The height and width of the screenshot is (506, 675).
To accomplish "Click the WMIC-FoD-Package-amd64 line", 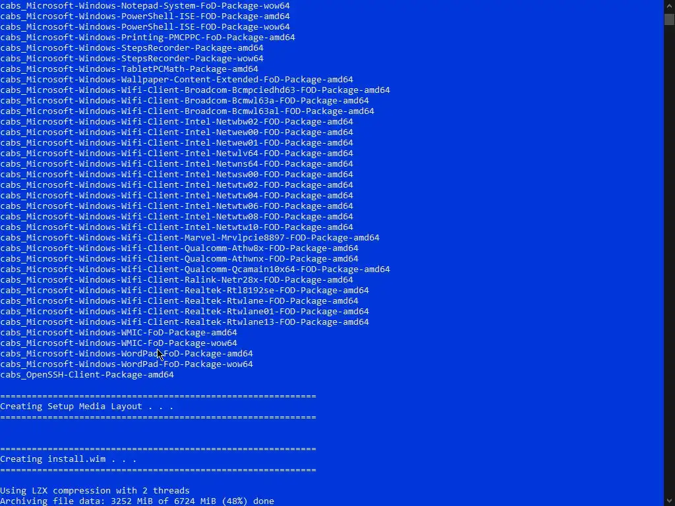I will tap(119, 333).
